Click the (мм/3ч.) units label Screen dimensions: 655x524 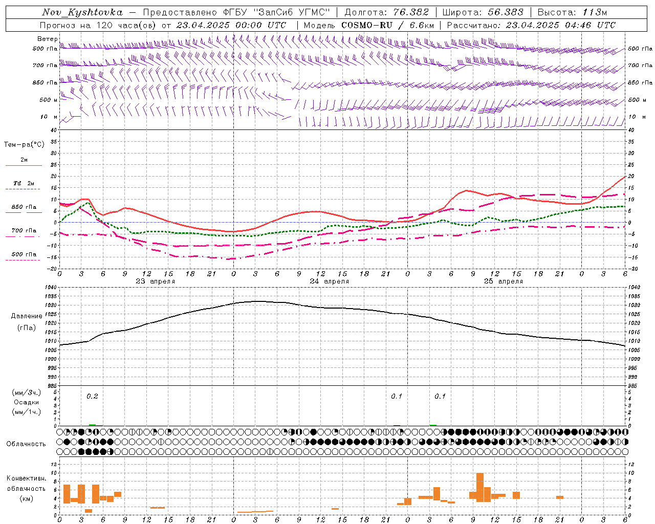coord(27,392)
